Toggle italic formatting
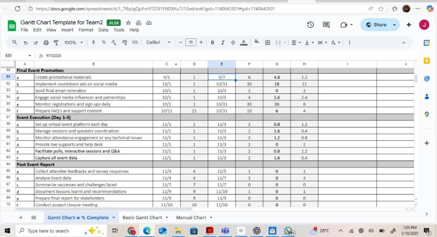 (x=222, y=43)
